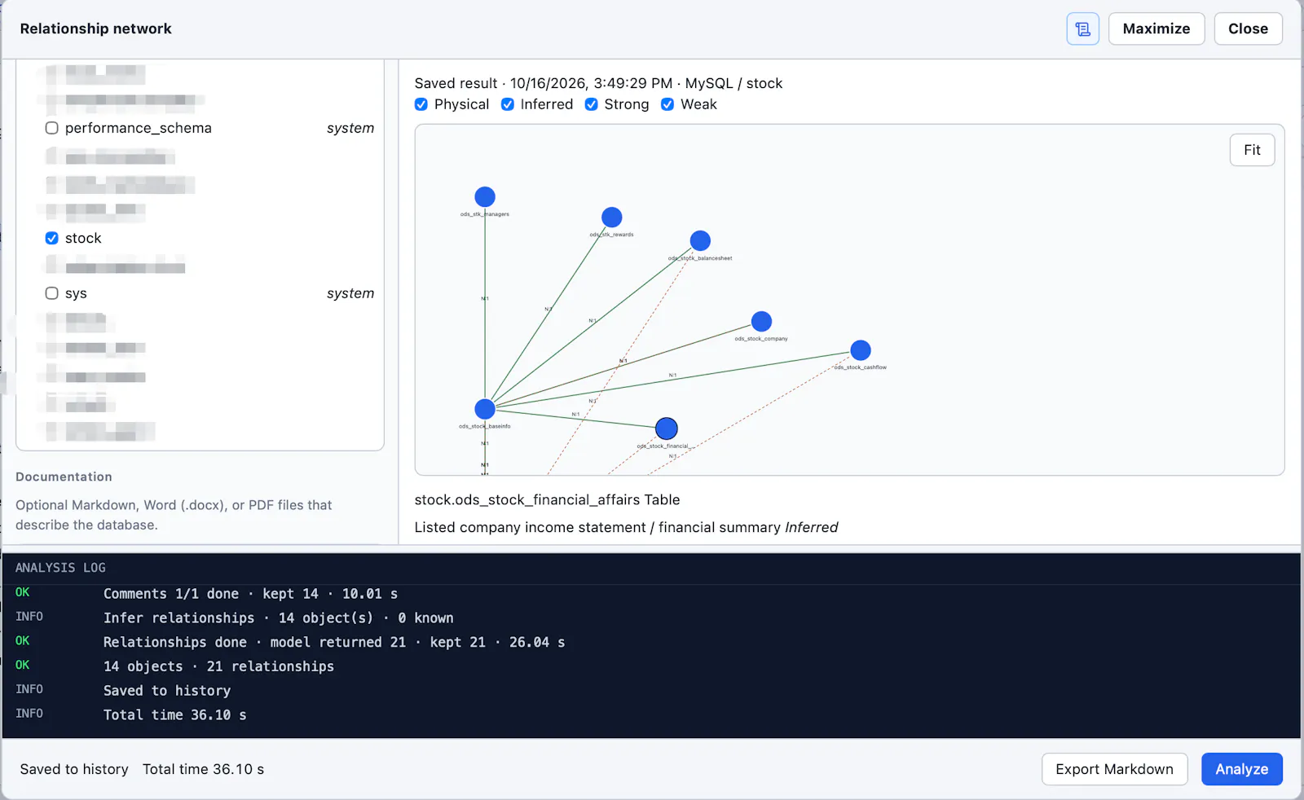Click the 'stock.ods_stock_financial_affairs Table' title

tap(547, 499)
